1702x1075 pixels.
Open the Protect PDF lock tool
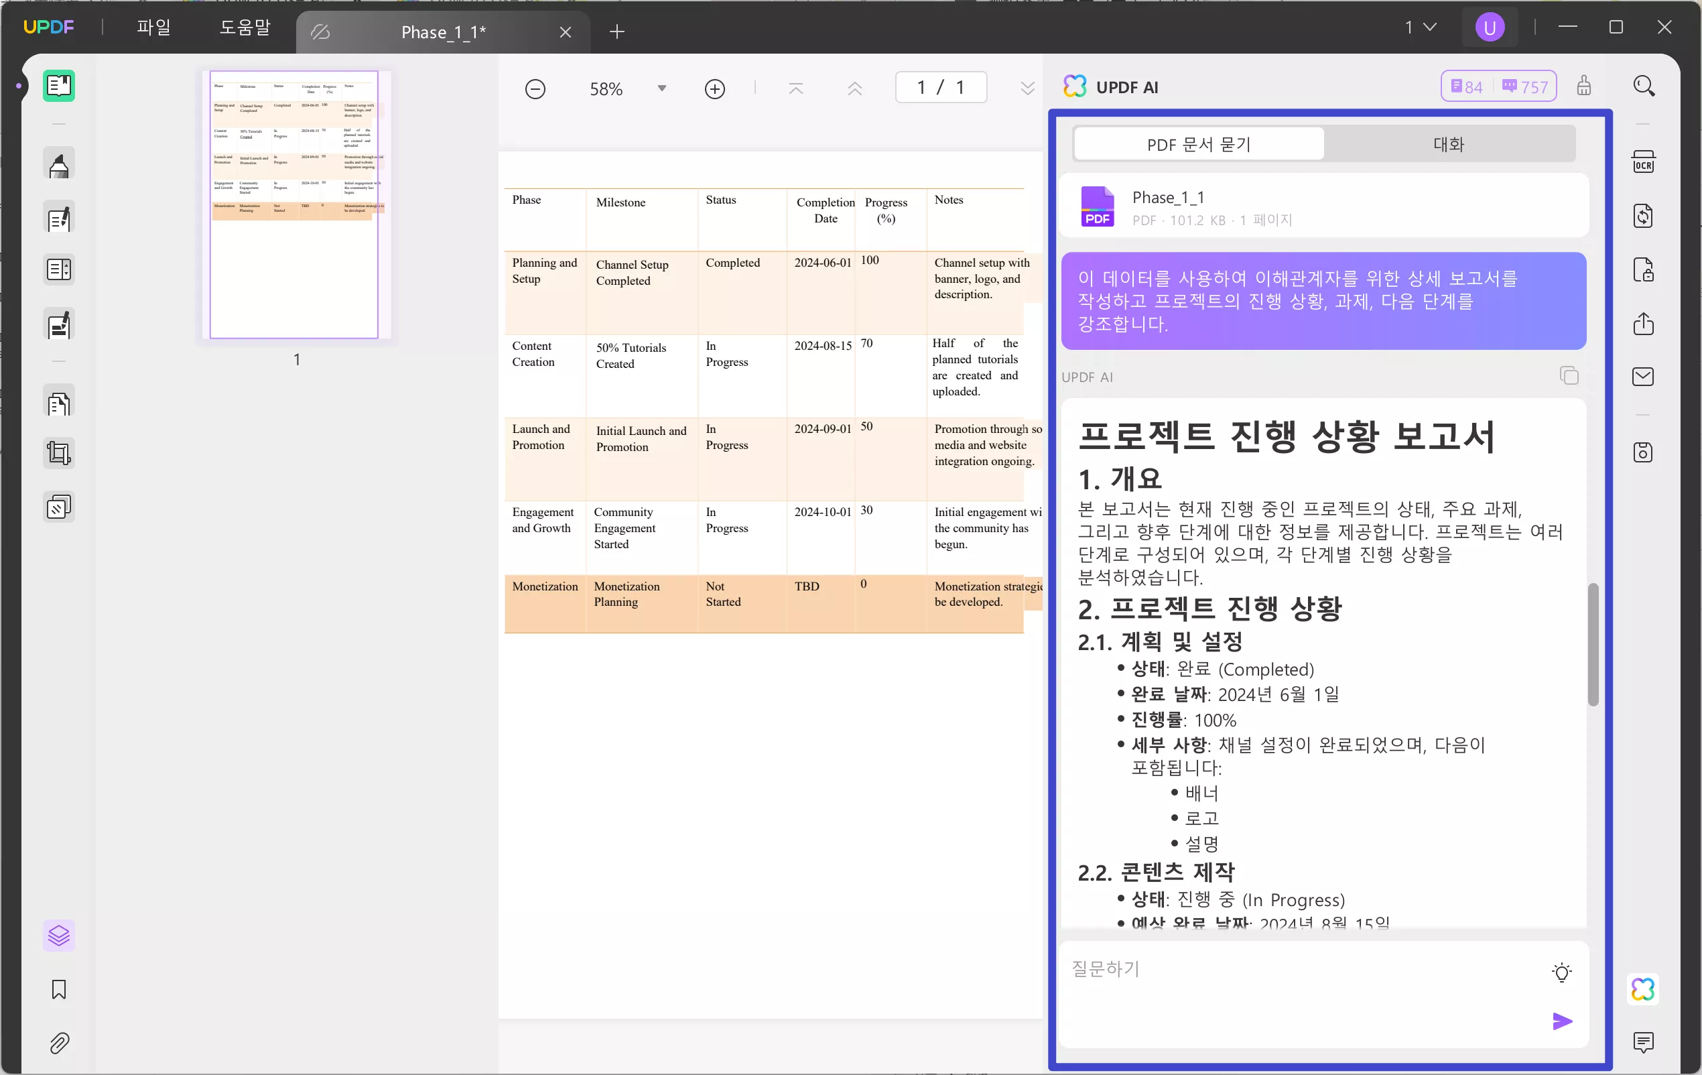1643,270
